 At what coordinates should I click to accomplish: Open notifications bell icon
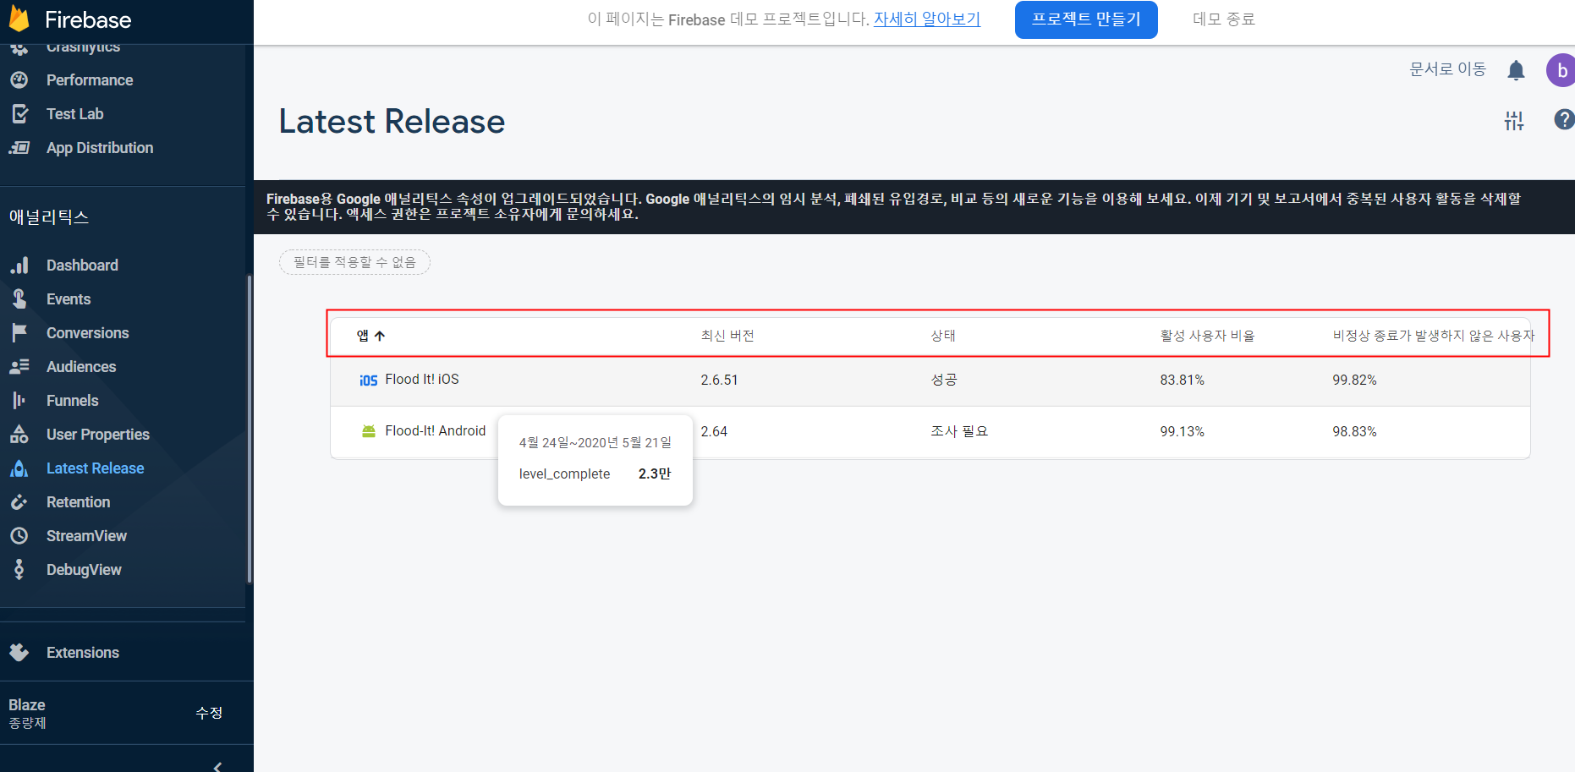coord(1516,70)
